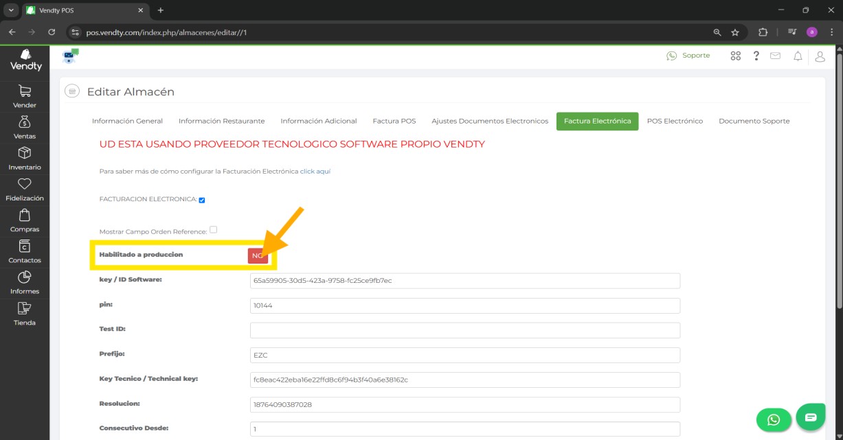Open Inventario box icon
The image size is (843, 440).
pyautogui.click(x=25, y=152)
